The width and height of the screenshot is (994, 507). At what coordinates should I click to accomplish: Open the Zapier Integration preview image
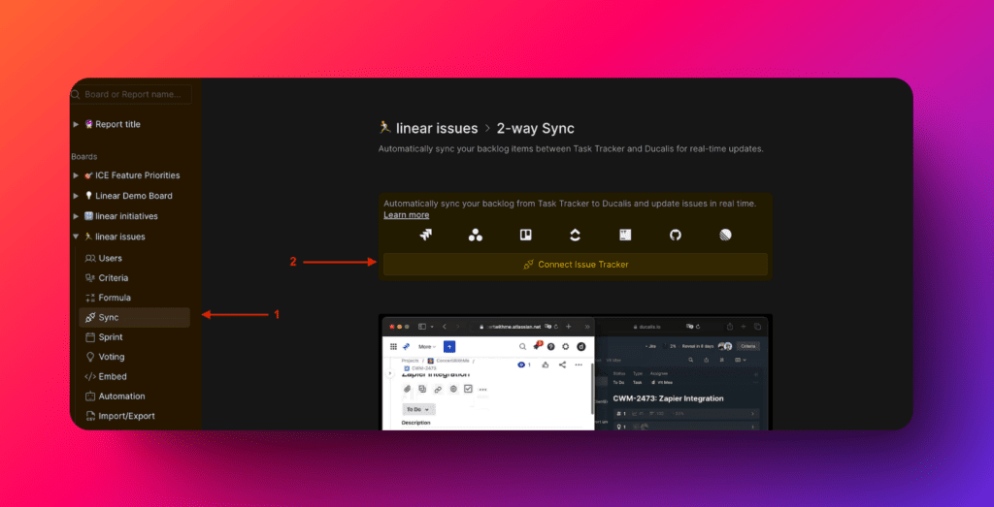pyautogui.click(x=575, y=373)
